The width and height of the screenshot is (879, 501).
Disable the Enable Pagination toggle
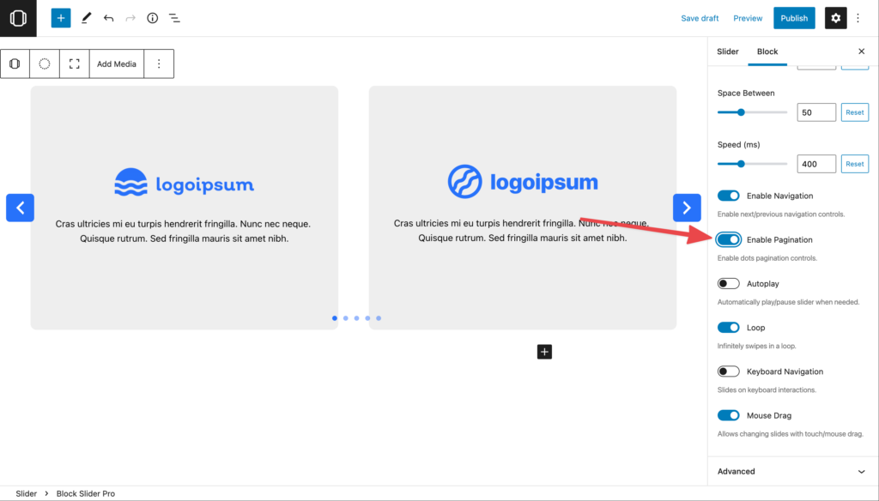point(729,239)
